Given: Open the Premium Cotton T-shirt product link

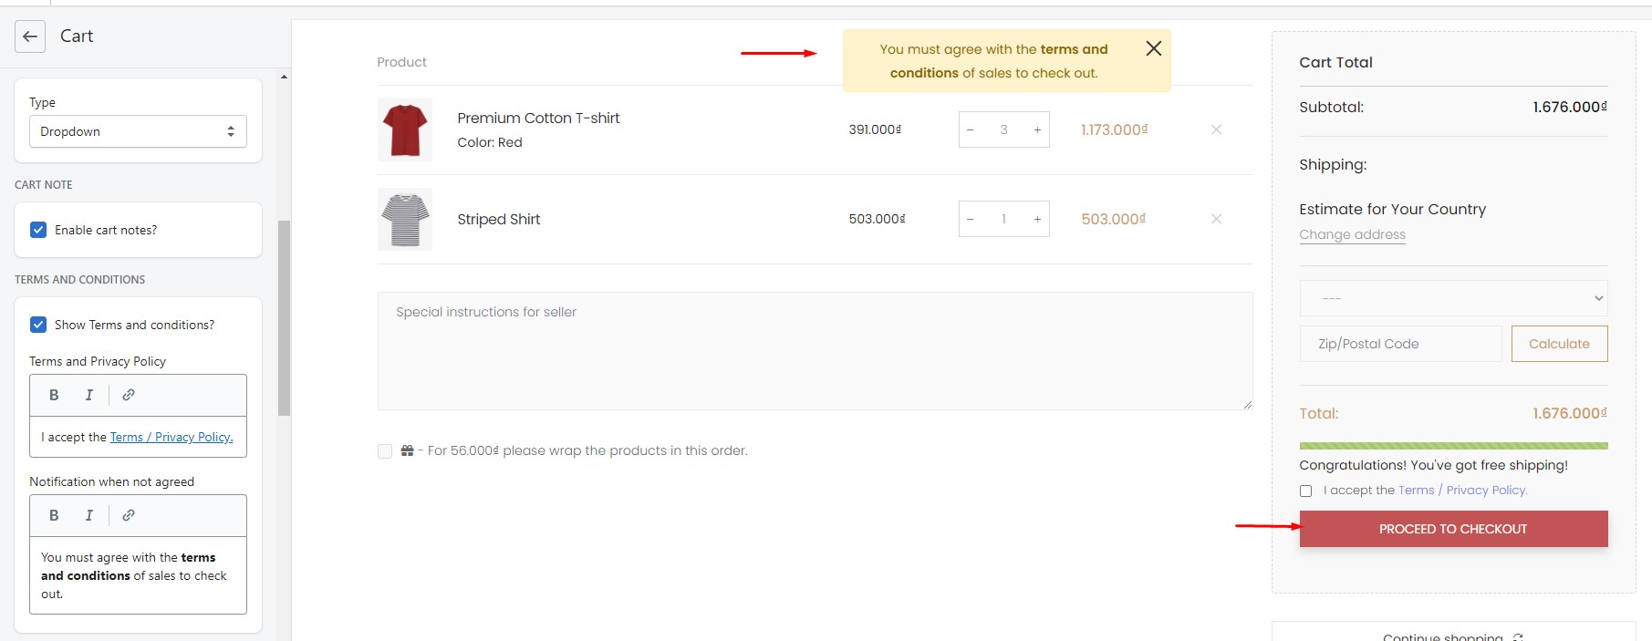Looking at the screenshot, I should [538, 118].
